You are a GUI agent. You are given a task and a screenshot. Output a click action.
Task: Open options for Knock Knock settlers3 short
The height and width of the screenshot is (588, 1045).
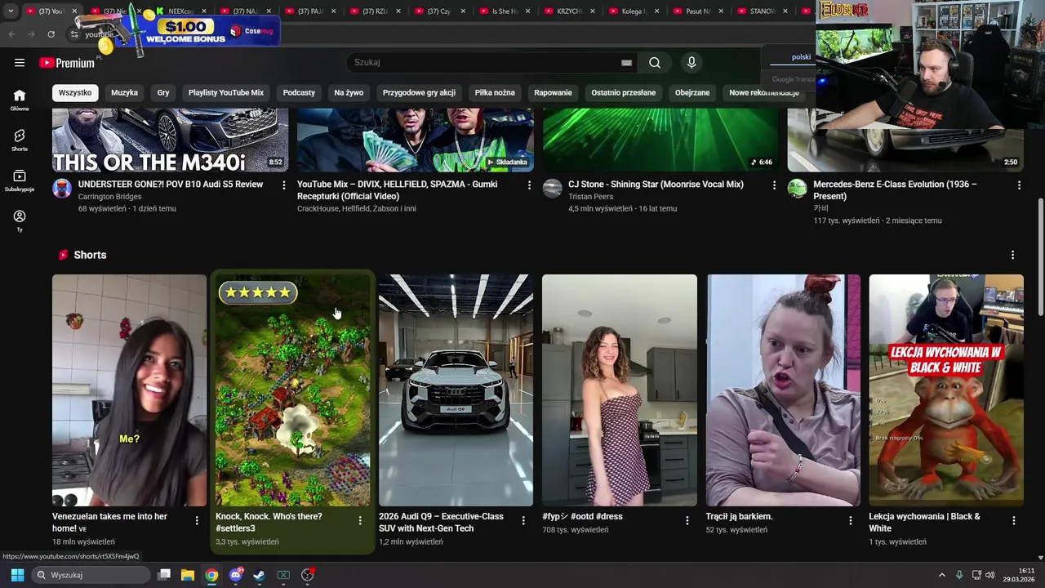tap(360, 520)
